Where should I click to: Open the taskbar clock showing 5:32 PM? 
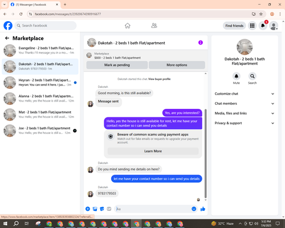266,223
